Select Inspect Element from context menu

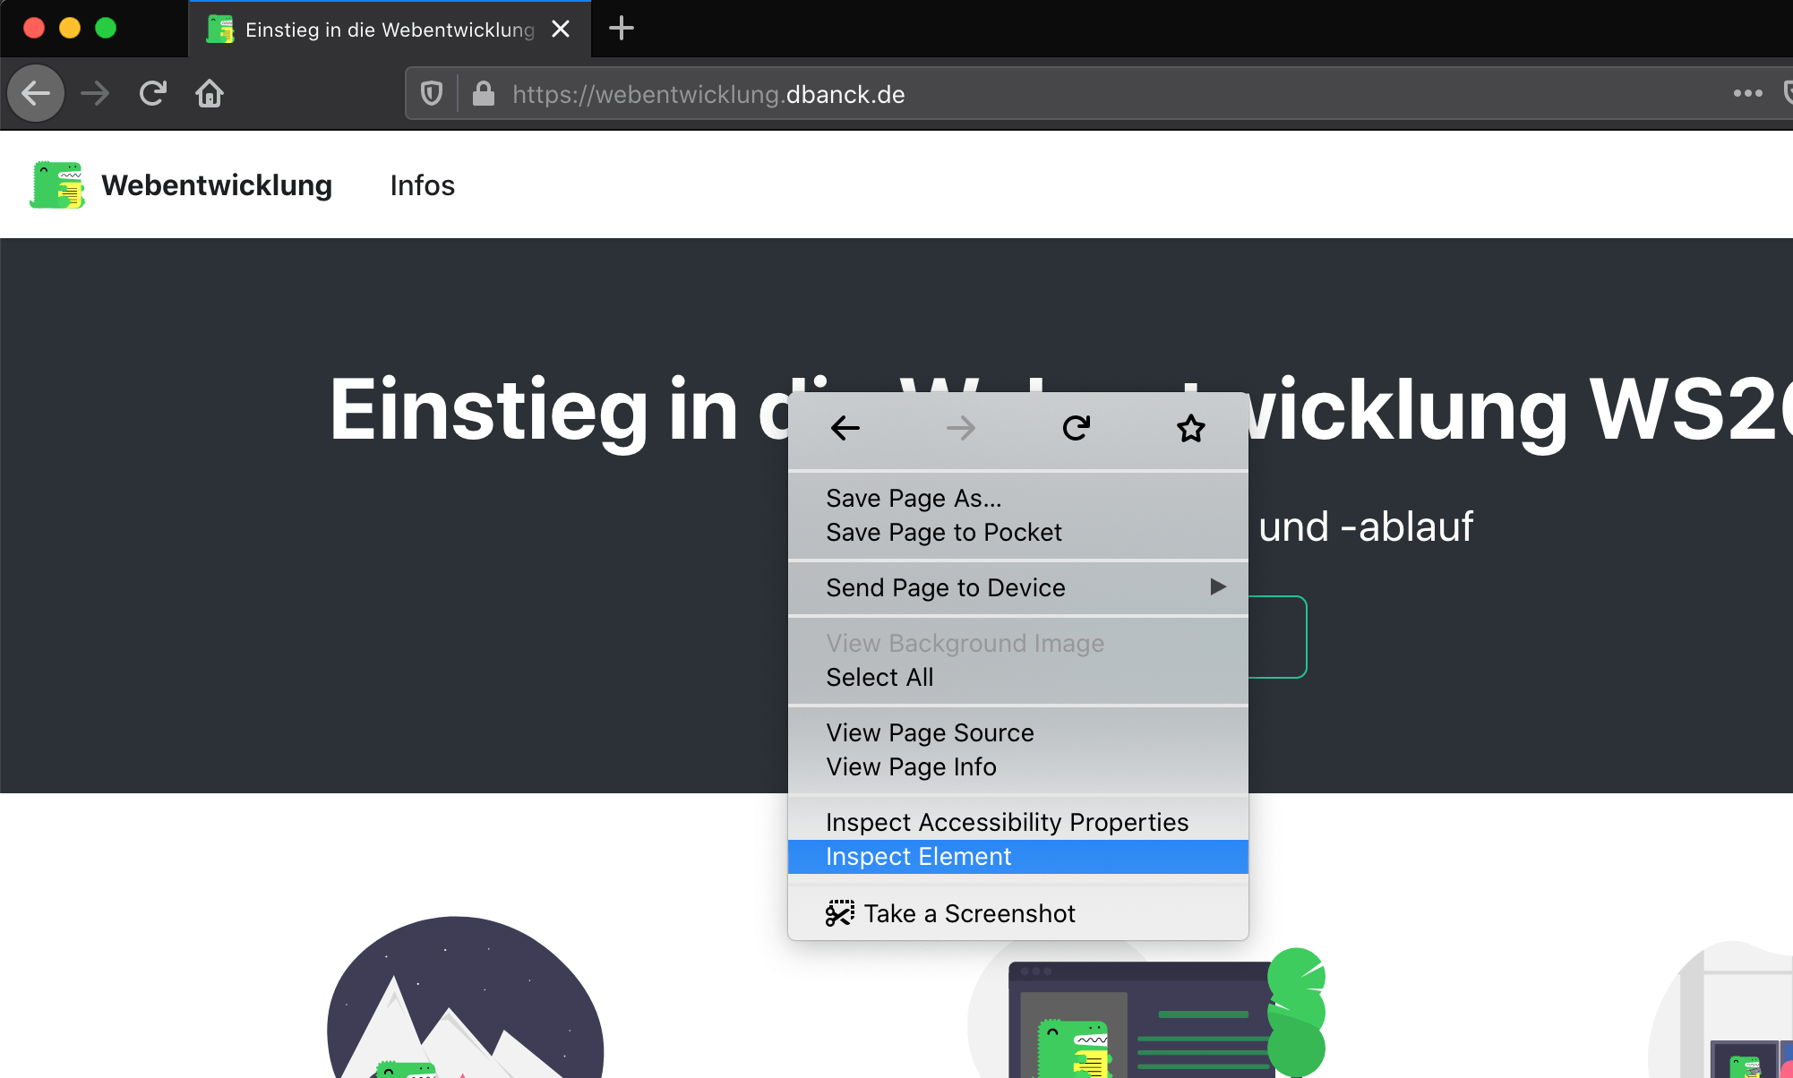pyautogui.click(x=919, y=857)
